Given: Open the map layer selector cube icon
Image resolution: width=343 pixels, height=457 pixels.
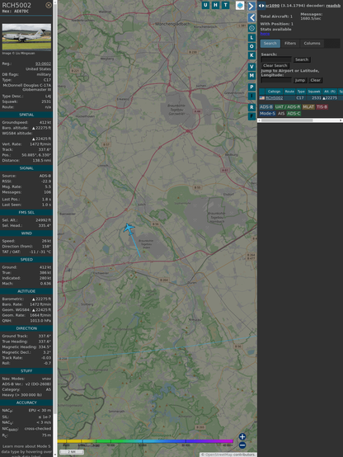Looking at the screenshot, I should 240,5.
